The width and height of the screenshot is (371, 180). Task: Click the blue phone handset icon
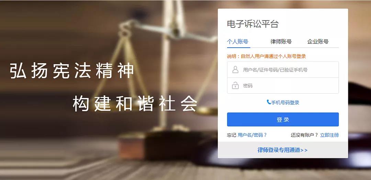(x=269, y=102)
